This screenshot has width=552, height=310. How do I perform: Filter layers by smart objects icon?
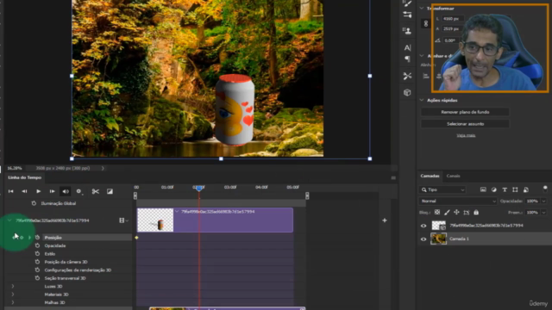526,189
